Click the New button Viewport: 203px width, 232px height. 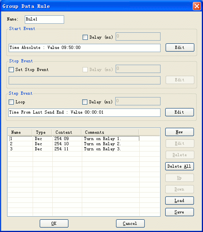(179, 132)
